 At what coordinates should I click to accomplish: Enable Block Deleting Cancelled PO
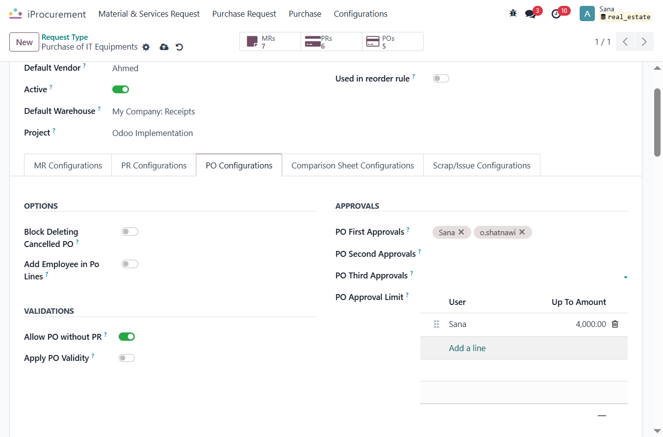130,232
